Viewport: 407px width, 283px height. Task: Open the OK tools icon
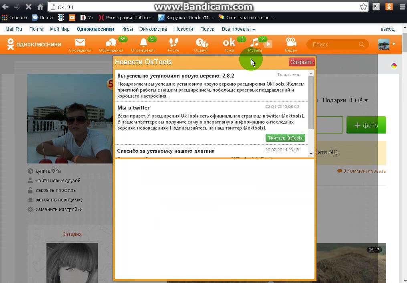point(230,45)
